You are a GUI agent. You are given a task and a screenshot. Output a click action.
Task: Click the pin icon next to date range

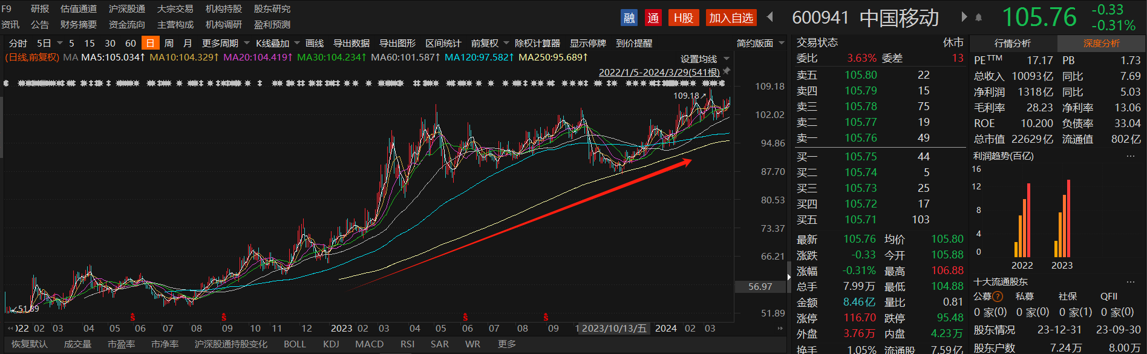[x=727, y=71]
